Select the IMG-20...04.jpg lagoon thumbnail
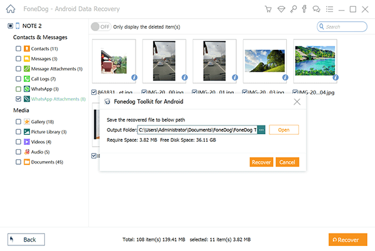Image resolution: width=375 pixels, height=251 pixels. coord(315,61)
